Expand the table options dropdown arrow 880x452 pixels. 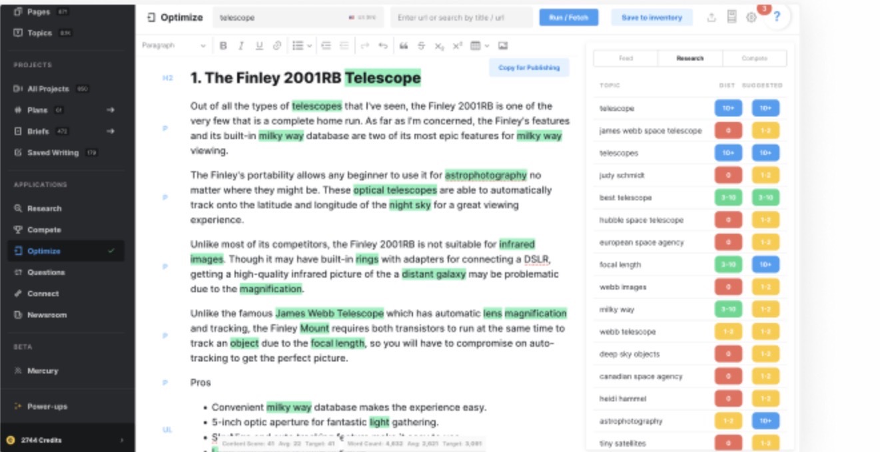487,46
